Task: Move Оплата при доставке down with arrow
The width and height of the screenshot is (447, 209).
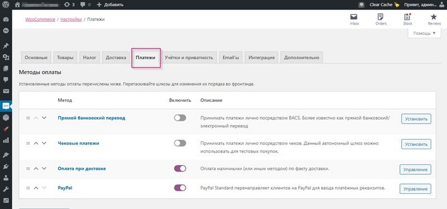Action: click(44, 169)
